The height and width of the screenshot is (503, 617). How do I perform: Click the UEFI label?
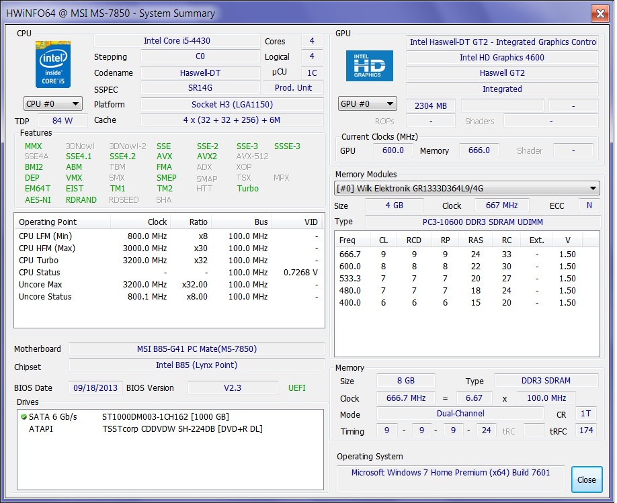(x=296, y=387)
